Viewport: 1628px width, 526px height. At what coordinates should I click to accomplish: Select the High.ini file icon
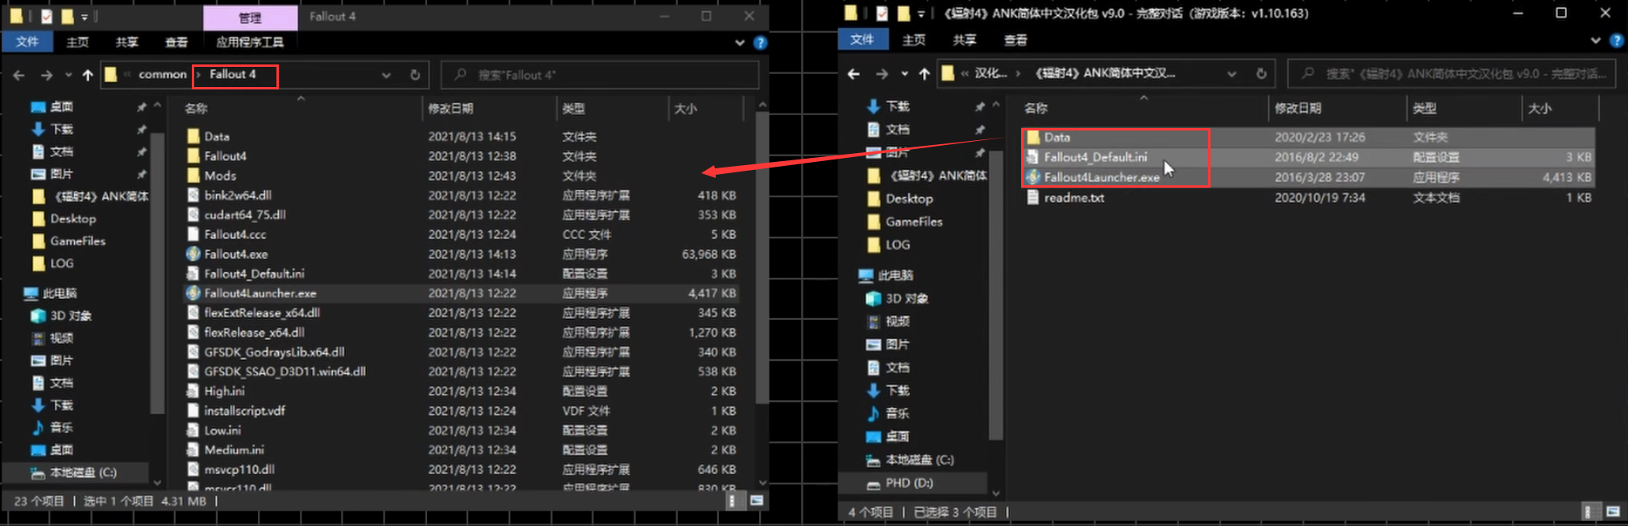[x=193, y=391]
